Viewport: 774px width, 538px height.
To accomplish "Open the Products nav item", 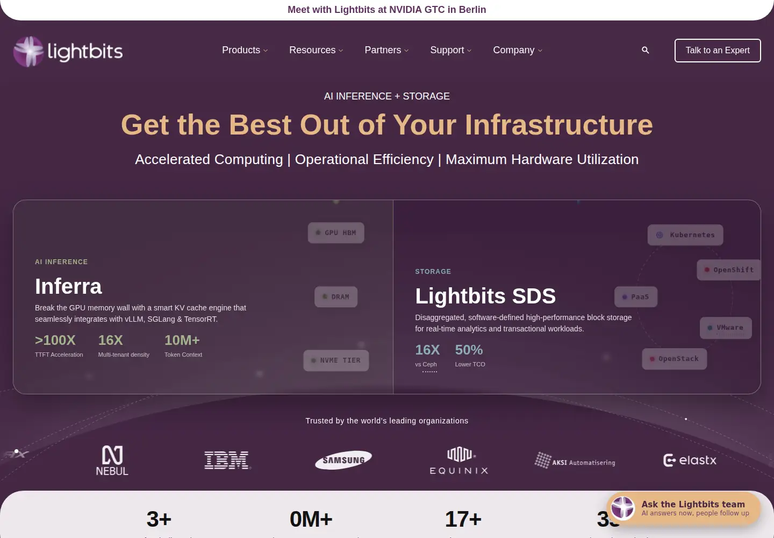I will coord(241,50).
